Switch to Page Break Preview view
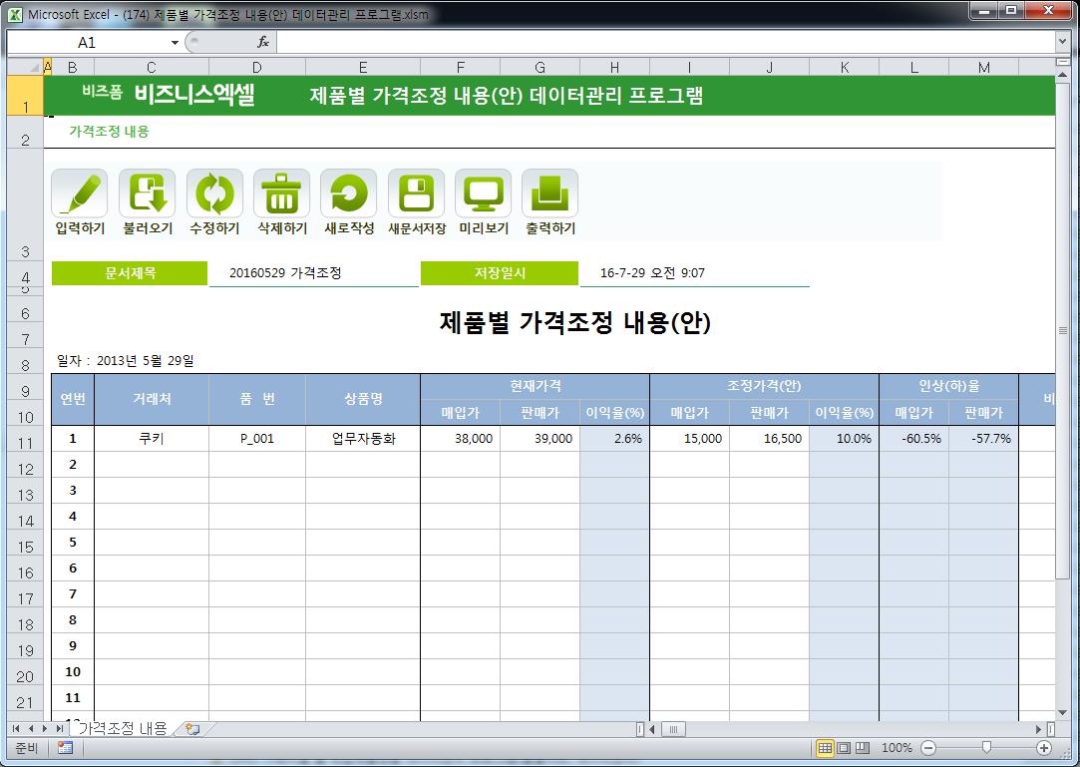The height and width of the screenshot is (767, 1080). (863, 748)
